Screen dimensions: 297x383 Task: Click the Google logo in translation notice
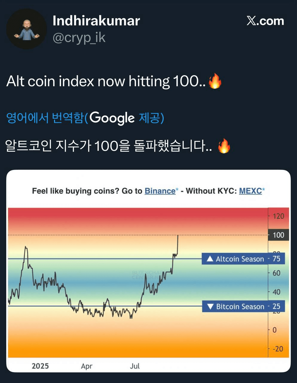click(x=112, y=118)
